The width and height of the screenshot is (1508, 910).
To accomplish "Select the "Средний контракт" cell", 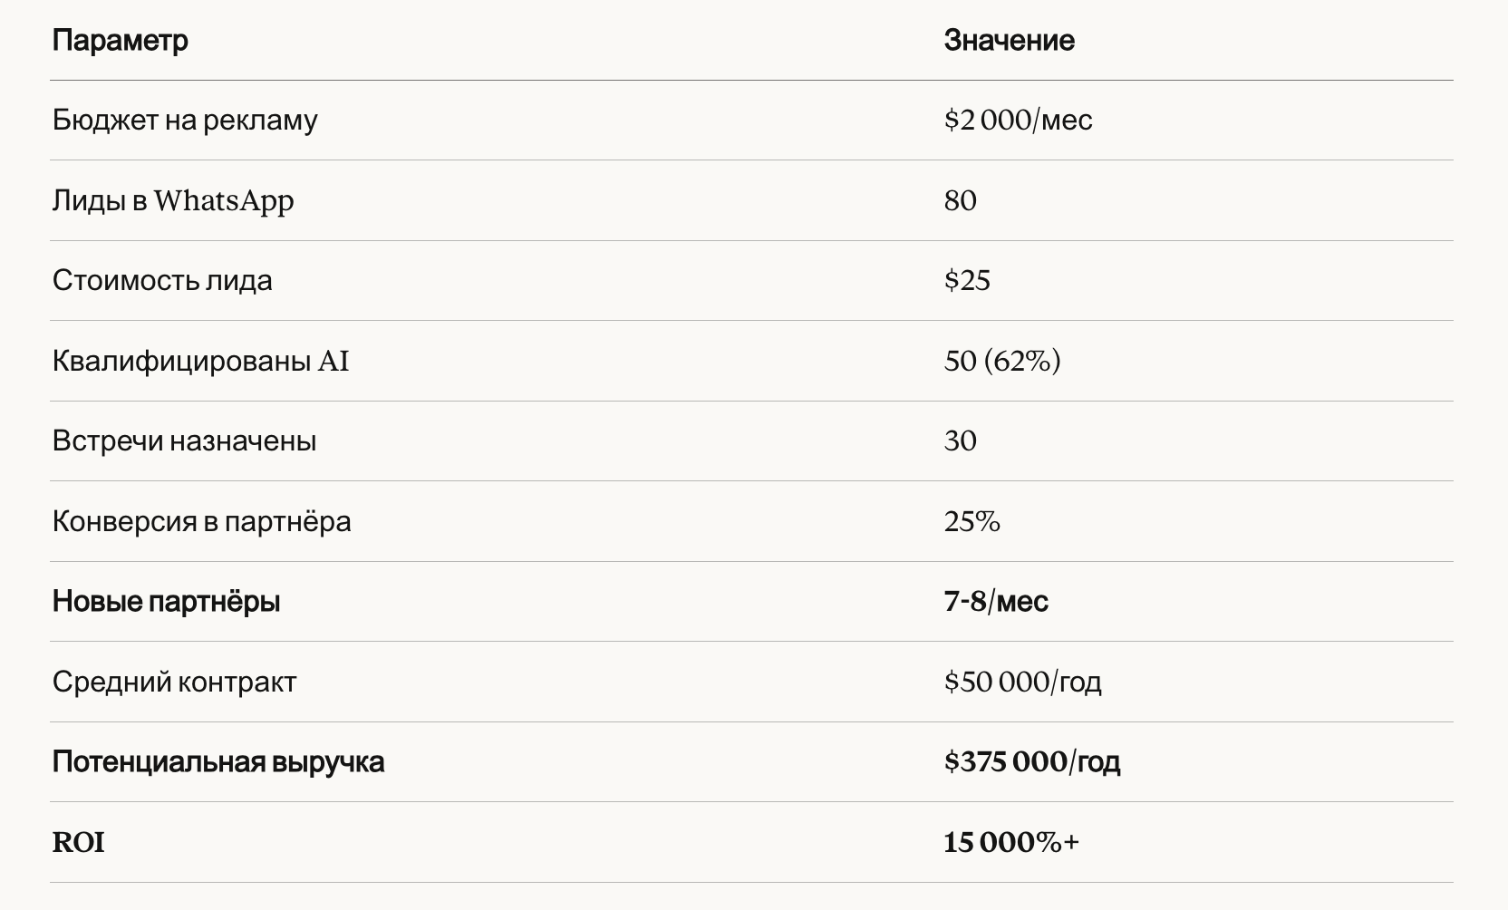I will click(174, 682).
